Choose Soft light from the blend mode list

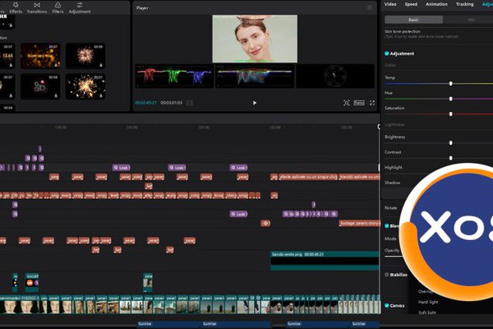tap(427, 313)
